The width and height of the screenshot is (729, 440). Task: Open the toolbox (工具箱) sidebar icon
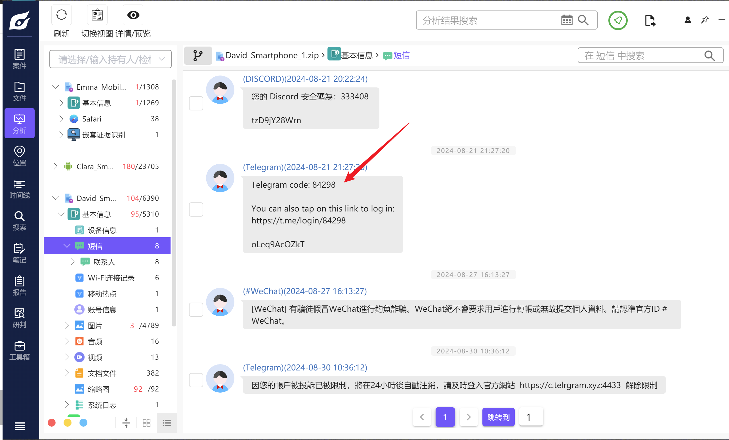[20, 351]
